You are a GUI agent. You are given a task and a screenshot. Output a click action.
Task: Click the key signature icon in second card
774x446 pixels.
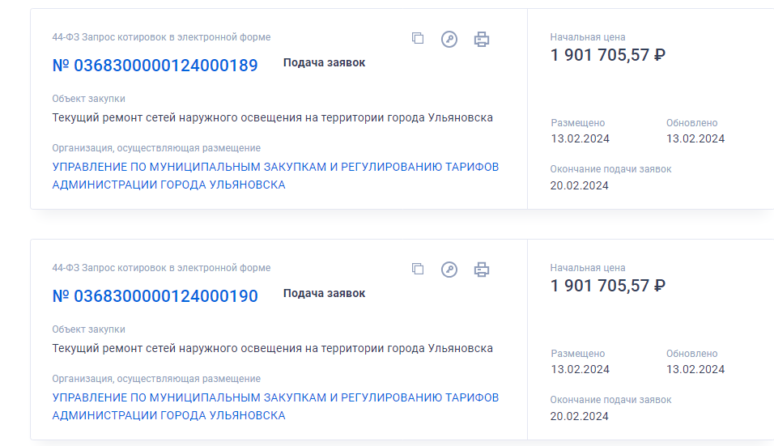point(449,270)
